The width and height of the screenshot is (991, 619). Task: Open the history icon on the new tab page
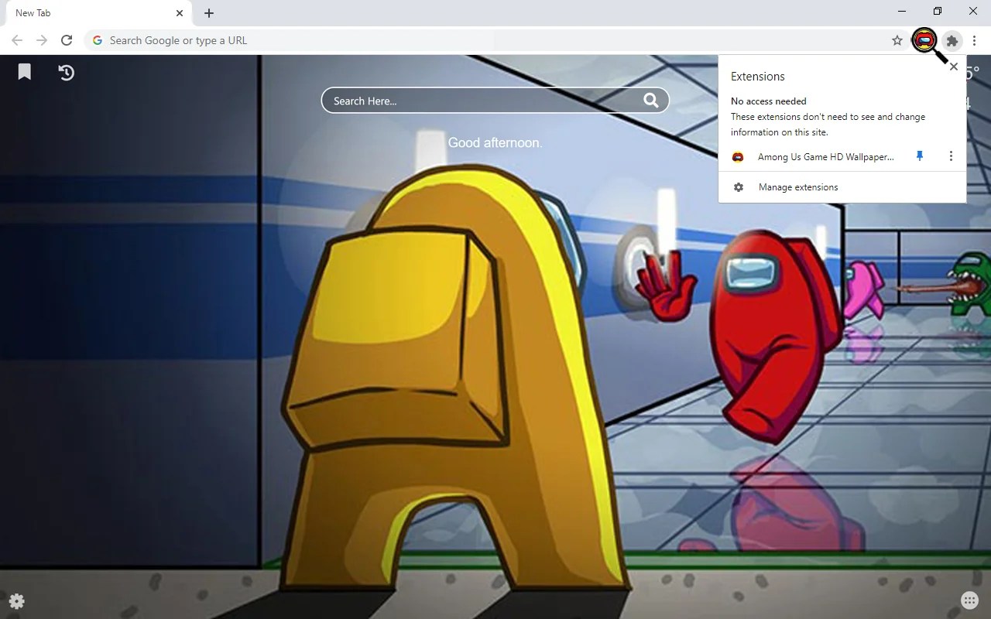pos(66,72)
